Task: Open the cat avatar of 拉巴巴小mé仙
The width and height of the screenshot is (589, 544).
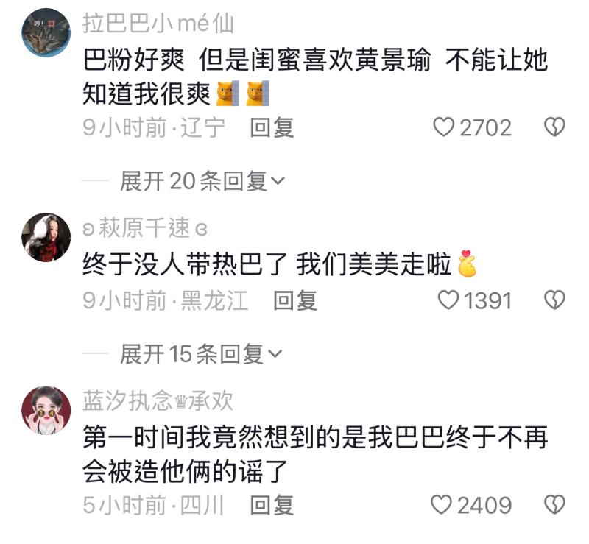Action: pos(46,32)
